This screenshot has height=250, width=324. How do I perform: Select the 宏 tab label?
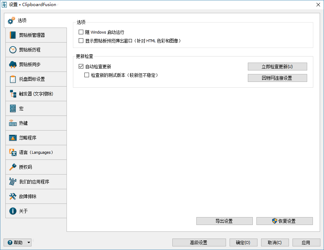[21, 108]
